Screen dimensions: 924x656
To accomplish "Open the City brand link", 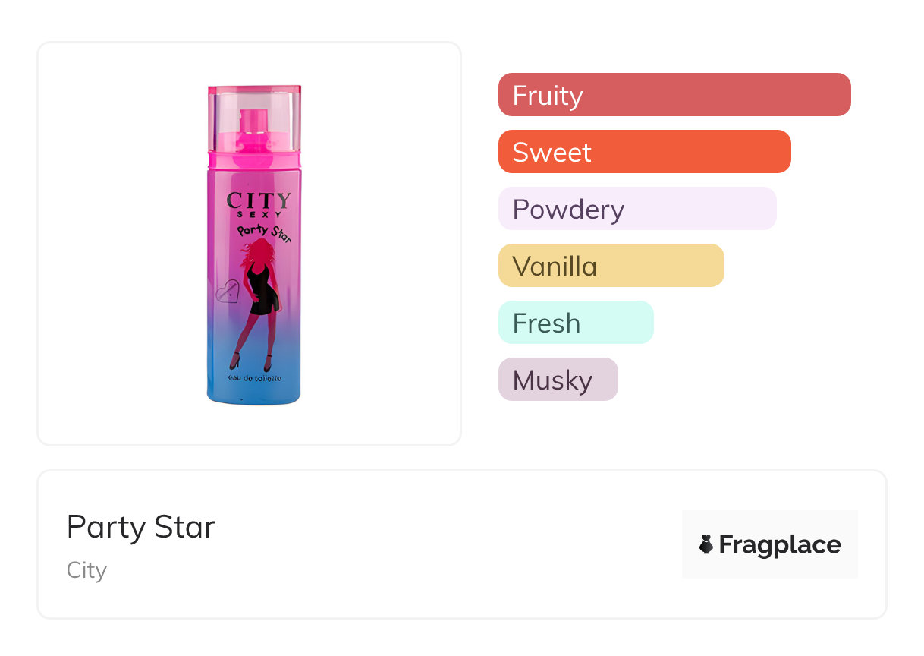I will click(86, 570).
